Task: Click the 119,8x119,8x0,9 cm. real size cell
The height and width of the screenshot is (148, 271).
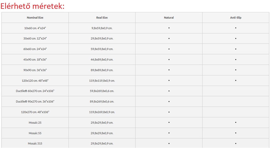Action: pyautogui.click(x=102, y=81)
